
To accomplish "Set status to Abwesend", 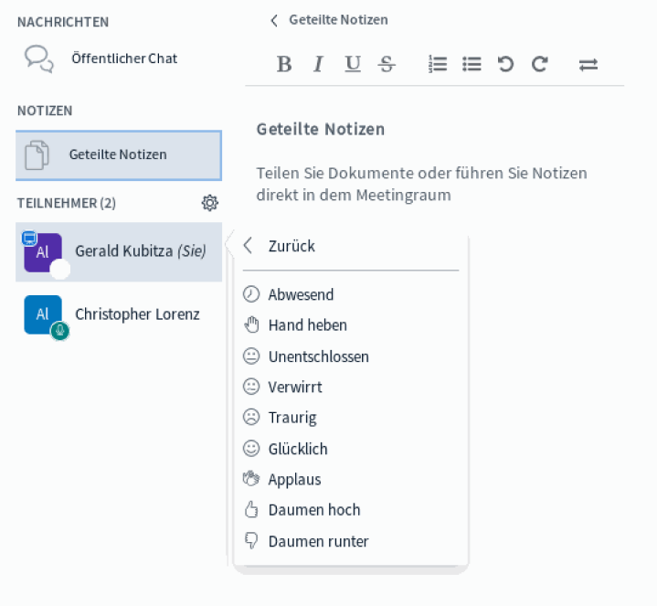I will point(301,294).
